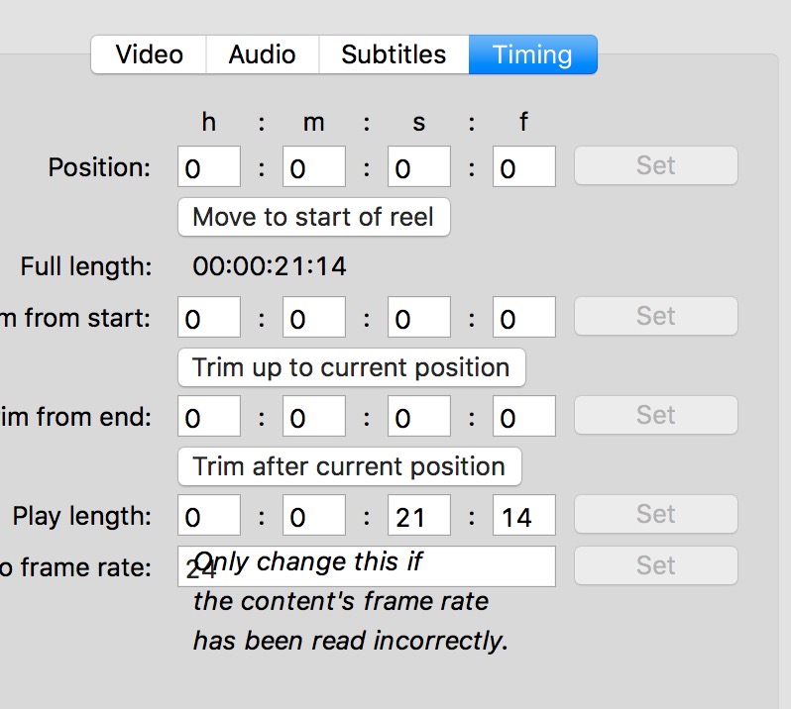
Task: Click Trim from end frames field
Action: 524,417
